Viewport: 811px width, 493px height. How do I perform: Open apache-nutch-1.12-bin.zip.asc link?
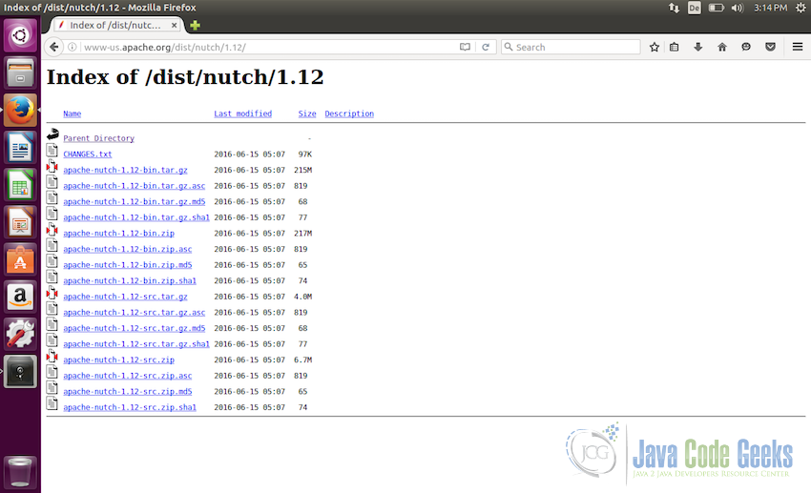127,249
